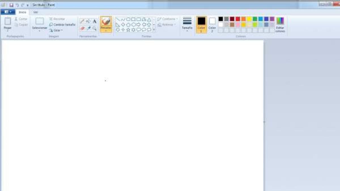Click the Redo arrow in title bar
Viewport: 340px width, 191px height.
[x=22, y=5]
